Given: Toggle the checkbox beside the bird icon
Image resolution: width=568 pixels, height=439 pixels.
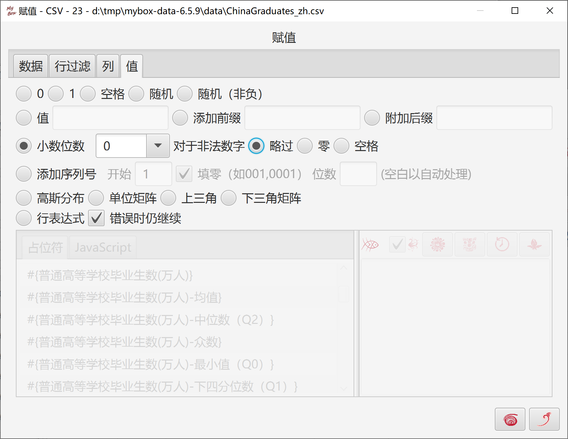Looking at the screenshot, I should pos(397,244).
